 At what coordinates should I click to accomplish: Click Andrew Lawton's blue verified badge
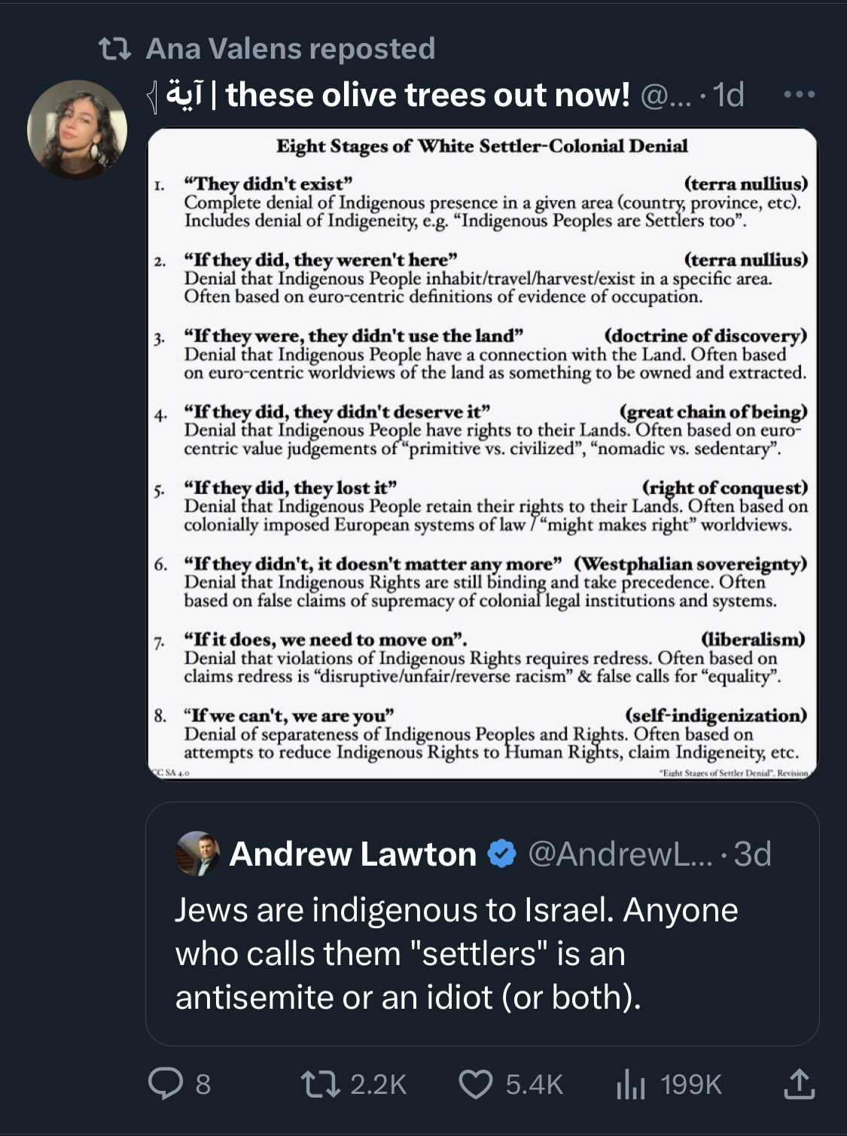point(502,854)
